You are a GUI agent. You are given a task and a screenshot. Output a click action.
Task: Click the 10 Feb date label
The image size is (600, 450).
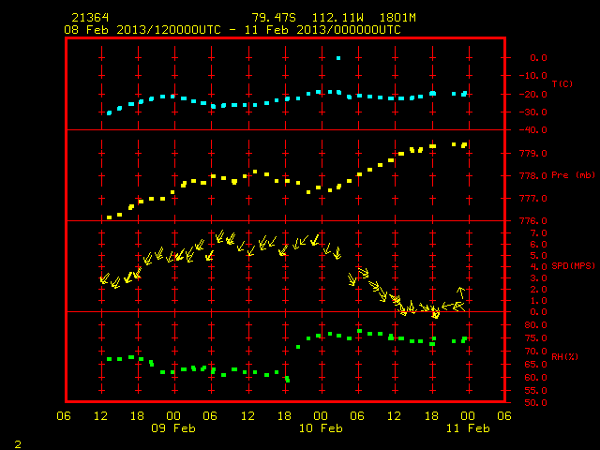[x=321, y=428]
